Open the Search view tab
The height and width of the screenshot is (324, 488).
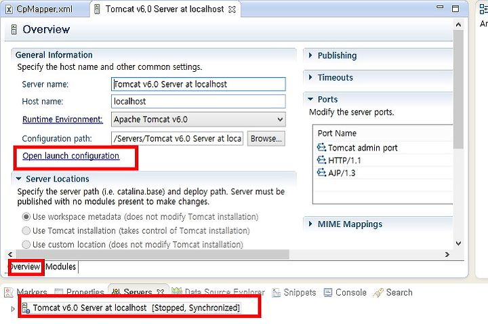pos(393,293)
